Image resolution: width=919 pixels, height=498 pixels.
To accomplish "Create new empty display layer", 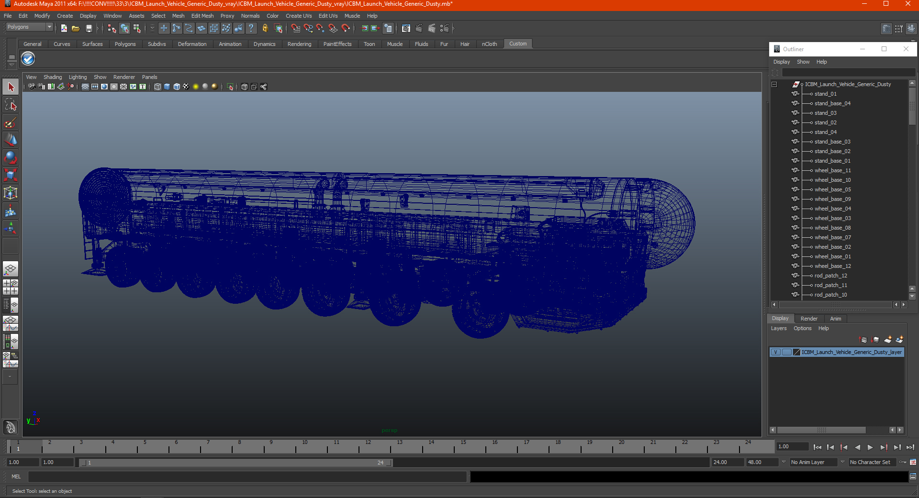I will (x=888, y=340).
